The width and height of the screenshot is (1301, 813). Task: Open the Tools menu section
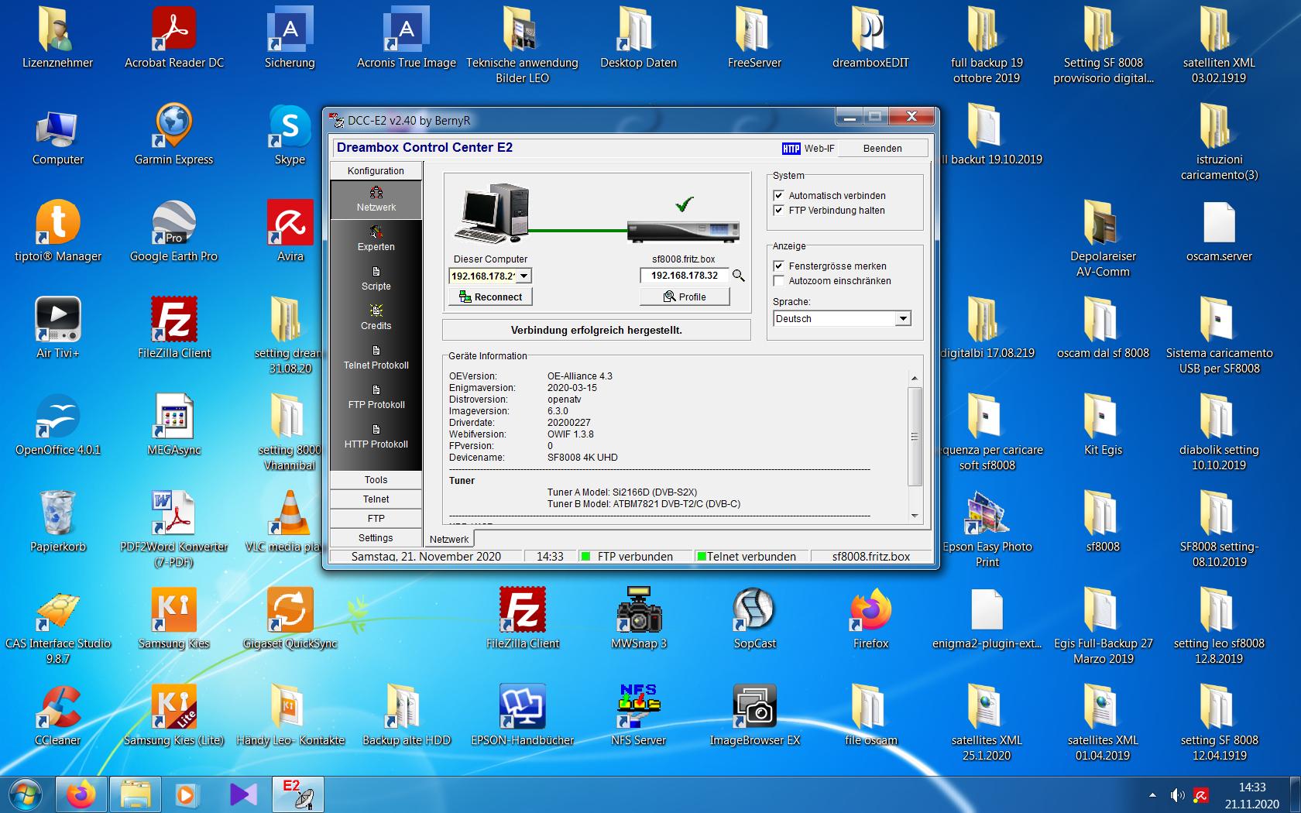[x=376, y=480]
